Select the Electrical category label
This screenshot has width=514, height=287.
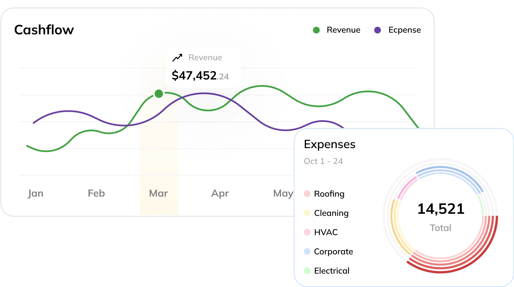click(x=332, y=271)
